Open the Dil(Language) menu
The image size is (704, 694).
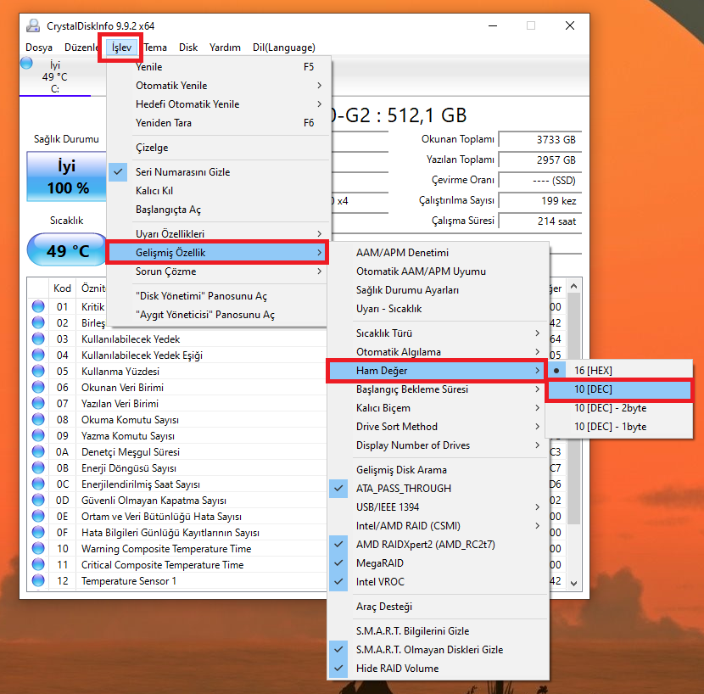(x=284, y=48)
